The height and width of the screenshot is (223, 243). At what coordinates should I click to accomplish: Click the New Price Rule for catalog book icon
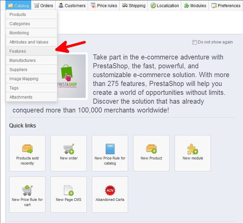pyautogui.click(x=110, y=149)
